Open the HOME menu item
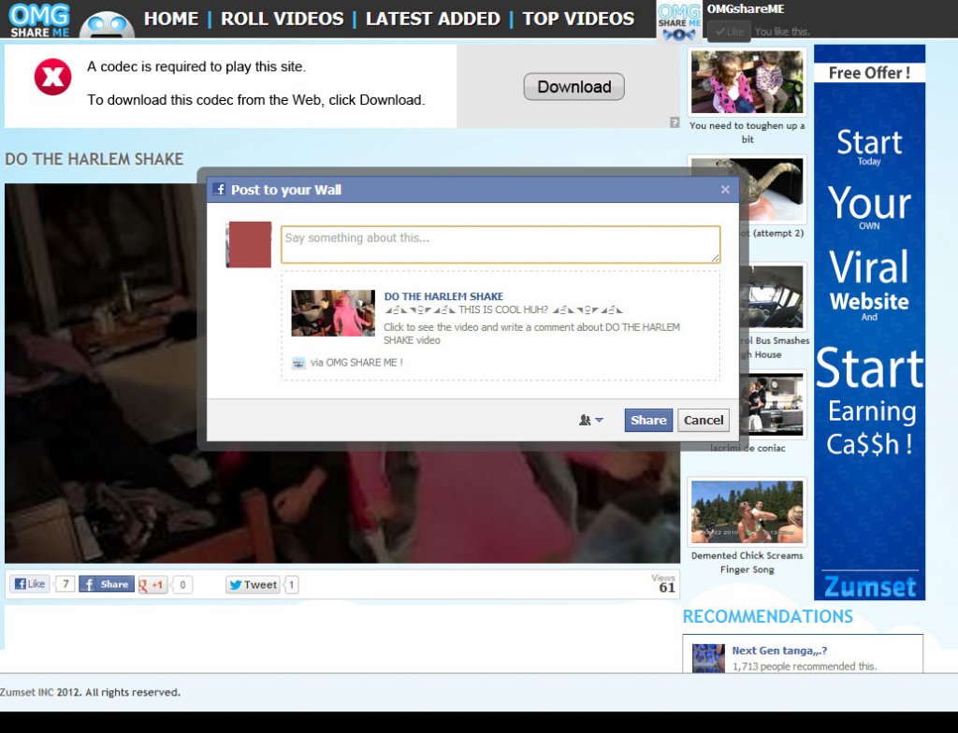 [171, 19]
